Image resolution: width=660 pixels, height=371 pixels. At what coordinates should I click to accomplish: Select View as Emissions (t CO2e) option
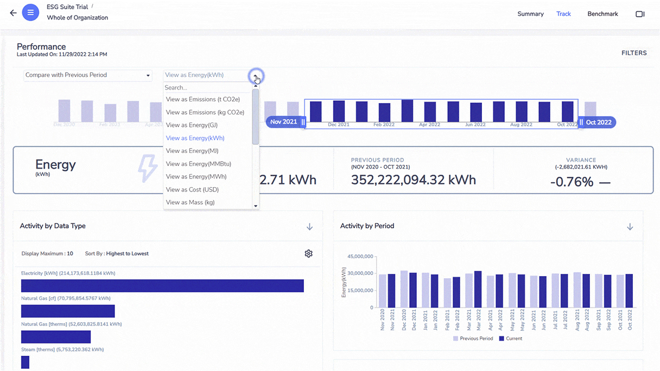click(x=203, y=99)
